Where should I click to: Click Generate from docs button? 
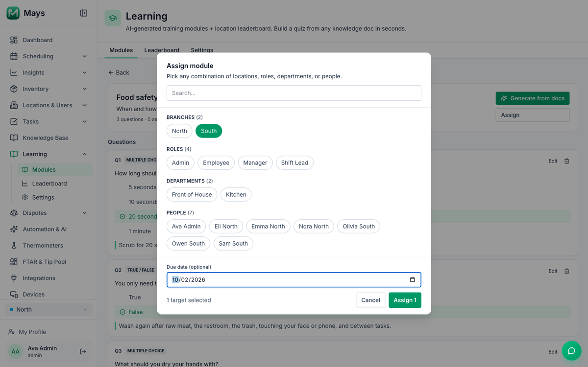click(x=533, y=98)
